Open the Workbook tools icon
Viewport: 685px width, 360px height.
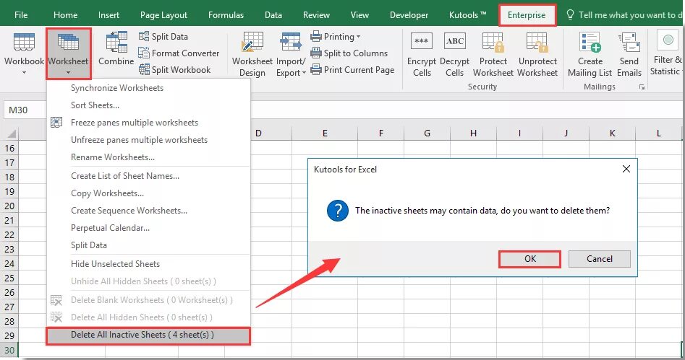pos(24,43)
